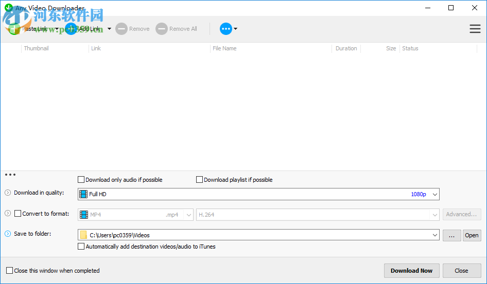The image size is (487, 284).
Task: Click the Full HD film strip icon
Action: pos(83,194)
